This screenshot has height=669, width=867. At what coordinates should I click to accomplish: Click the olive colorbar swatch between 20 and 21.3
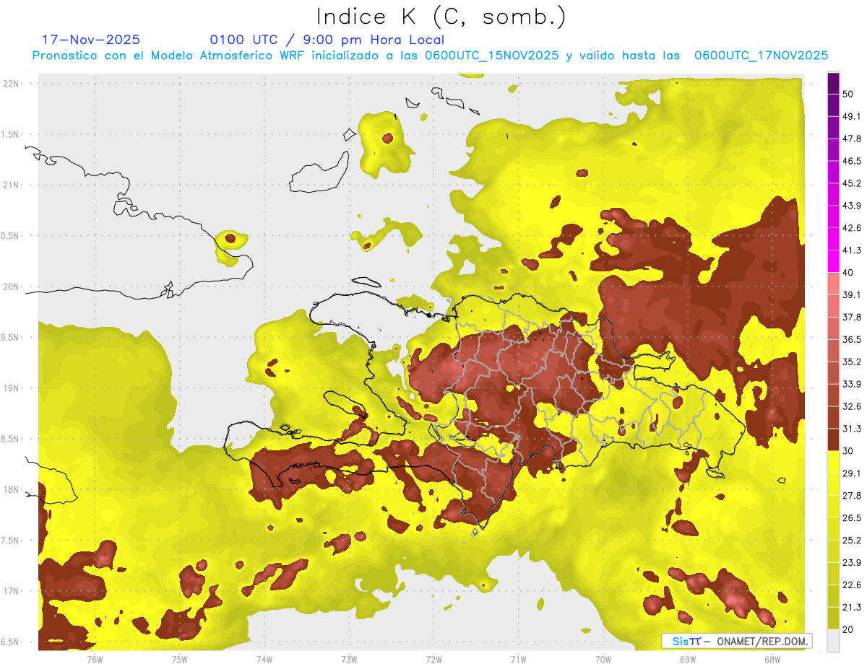pos(833,618)
